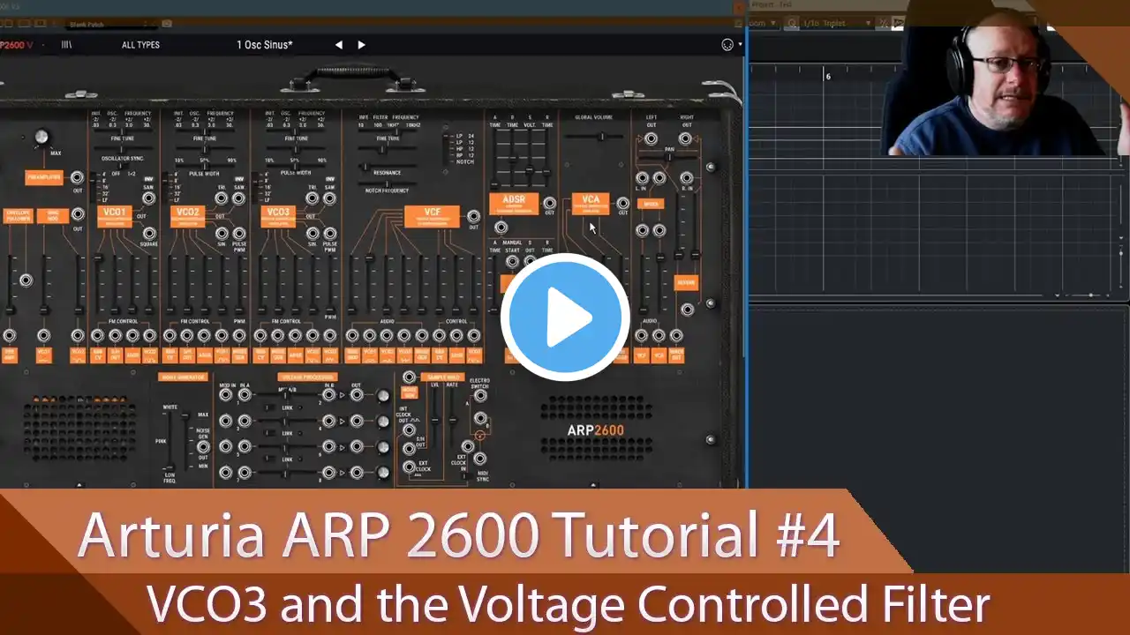The height and width of the screenshot is (635, 1130).
Task: Click the LEFT OUT jack
Action: pyautogui.click(x=651, y=138)
